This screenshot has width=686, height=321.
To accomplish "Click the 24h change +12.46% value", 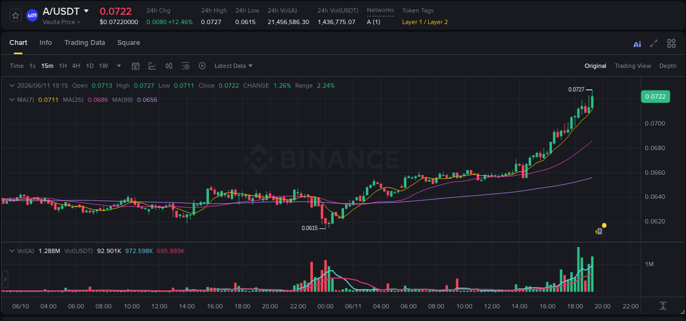I will (x=180, y=22).
